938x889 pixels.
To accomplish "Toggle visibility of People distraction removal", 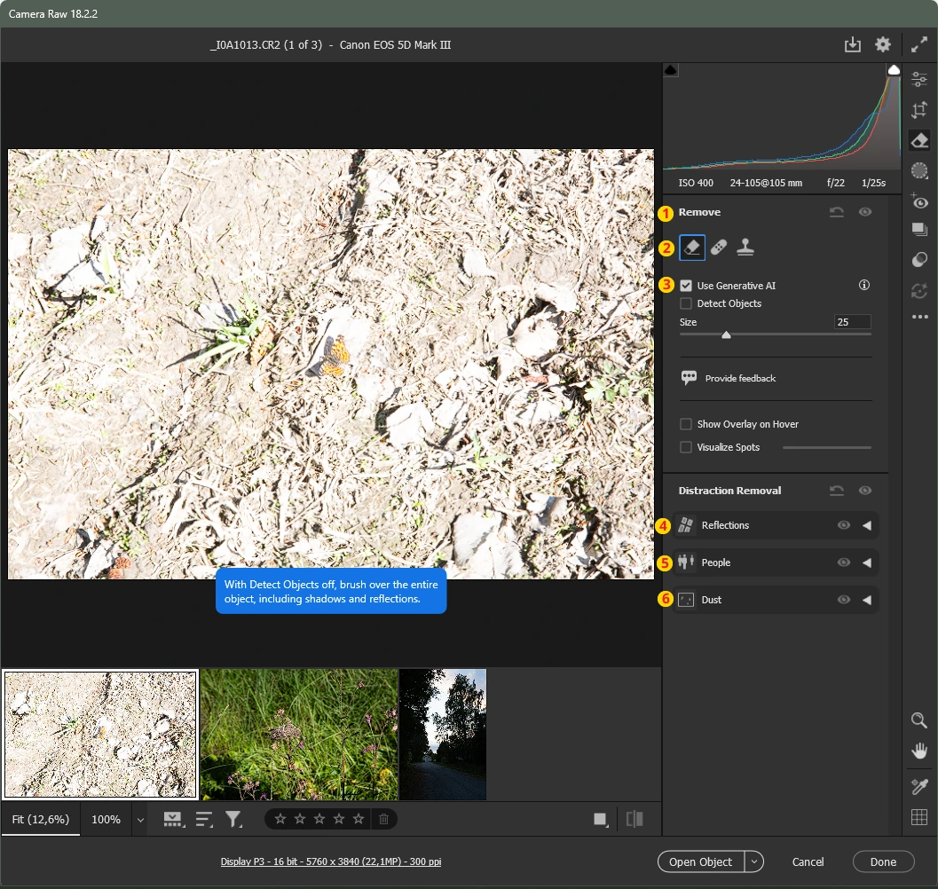I will pos(843,563).
